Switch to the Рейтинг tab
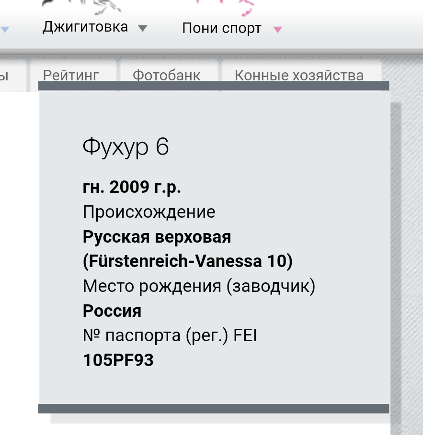The image size is (423, 435). coord(71,75)
